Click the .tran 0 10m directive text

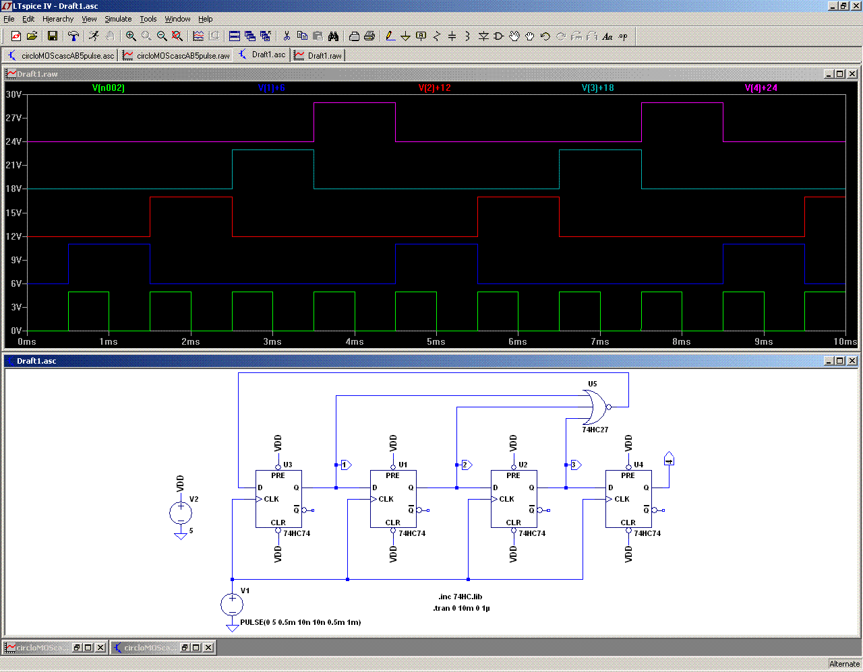pyautogui.click(x=461, y=608)
